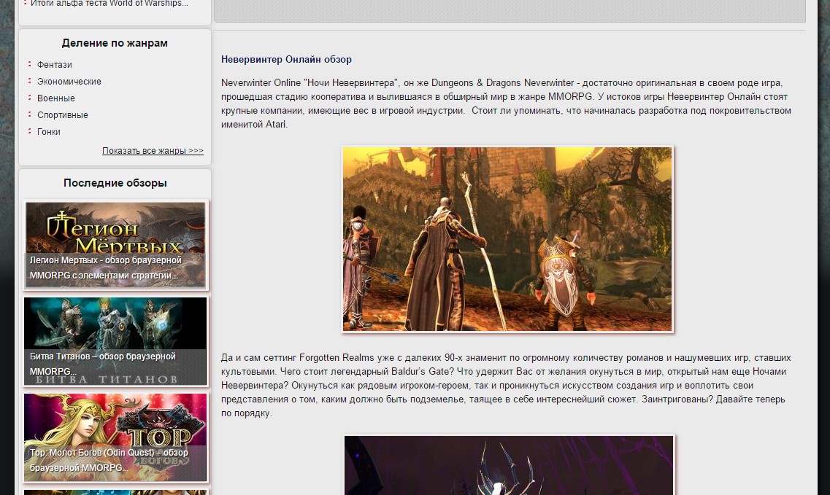
Task: Click the 'Деление по жанрам' sidebar heading
Action: [x=115, y=43]
